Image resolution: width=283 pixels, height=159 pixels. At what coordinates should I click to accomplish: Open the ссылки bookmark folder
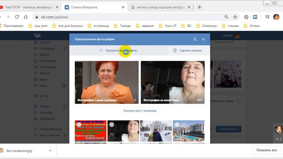click(x=230, y=26)
